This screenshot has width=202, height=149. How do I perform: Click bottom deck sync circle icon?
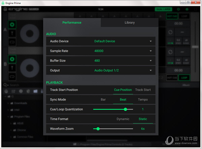[170, 52]
